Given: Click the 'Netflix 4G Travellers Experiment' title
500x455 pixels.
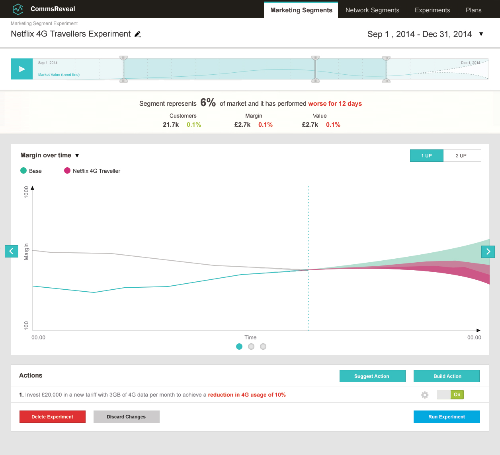Looking at the screenshot, I should click(x=71, y=34).
